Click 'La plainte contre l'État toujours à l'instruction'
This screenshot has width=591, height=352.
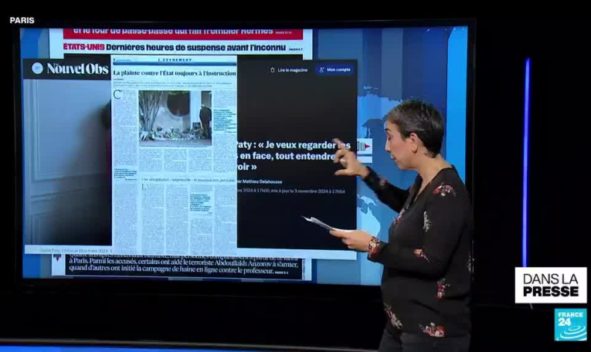coord(175,73)
